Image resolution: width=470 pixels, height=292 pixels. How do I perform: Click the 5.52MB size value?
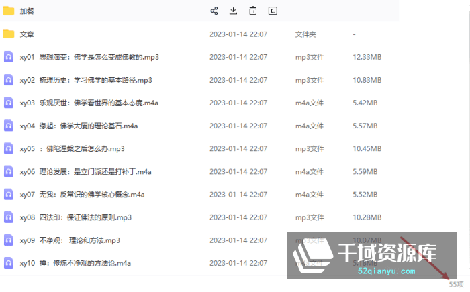[x=365, y=195]
